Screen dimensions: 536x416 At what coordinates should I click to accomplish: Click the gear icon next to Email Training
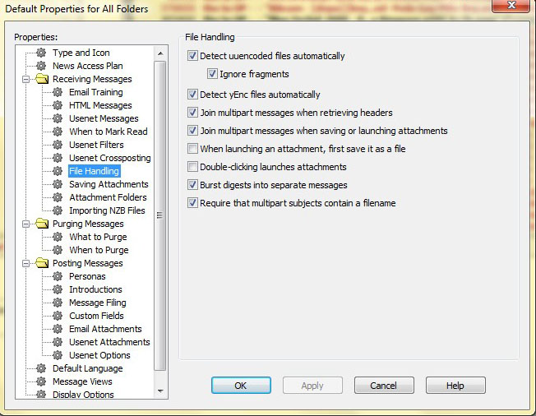click(58, 92)
